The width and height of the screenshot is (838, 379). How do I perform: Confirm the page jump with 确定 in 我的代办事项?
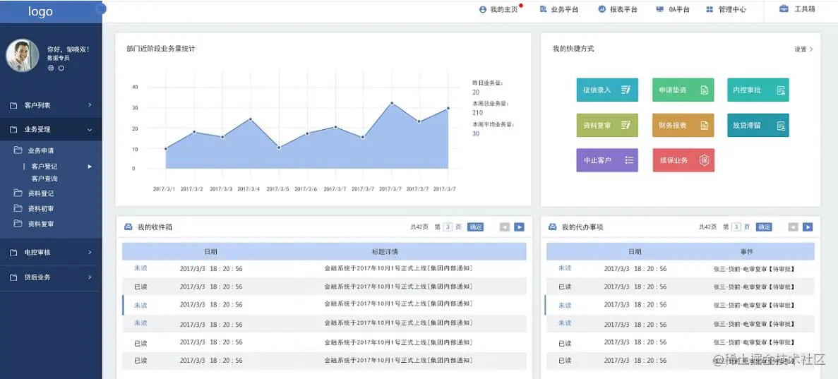click(765, 227)
